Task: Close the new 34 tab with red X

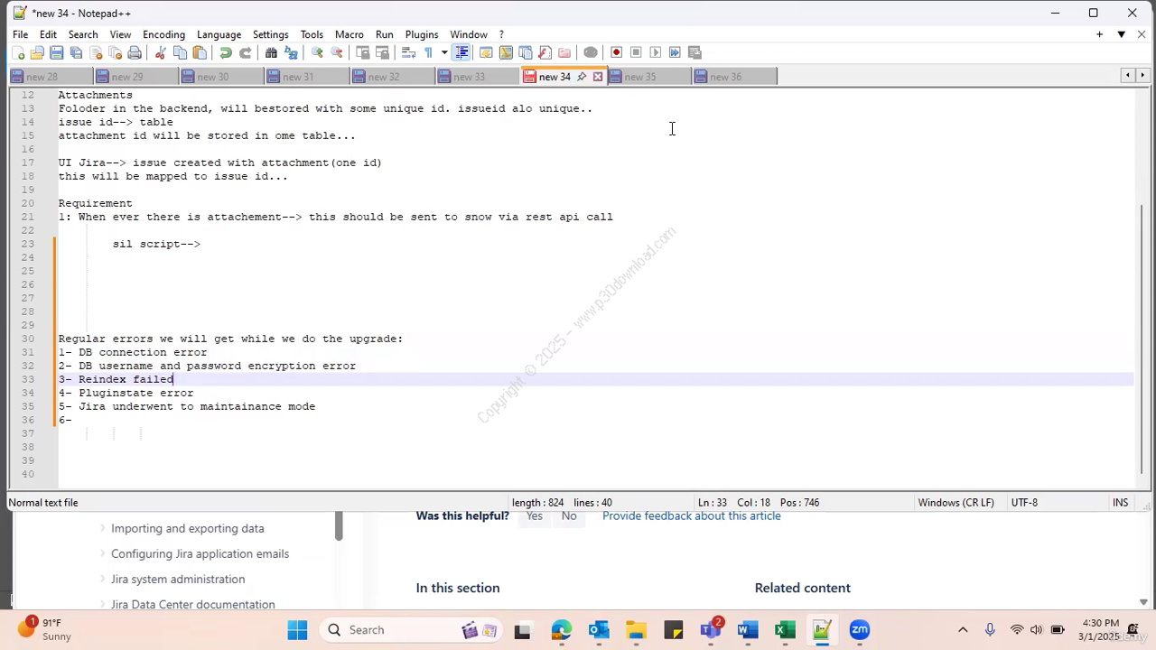Action: pos(598,77)
